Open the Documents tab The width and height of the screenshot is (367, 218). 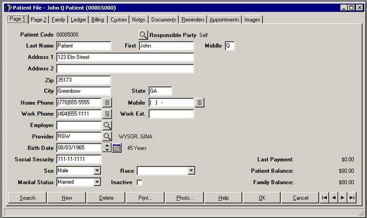click(x=163, y=20)
